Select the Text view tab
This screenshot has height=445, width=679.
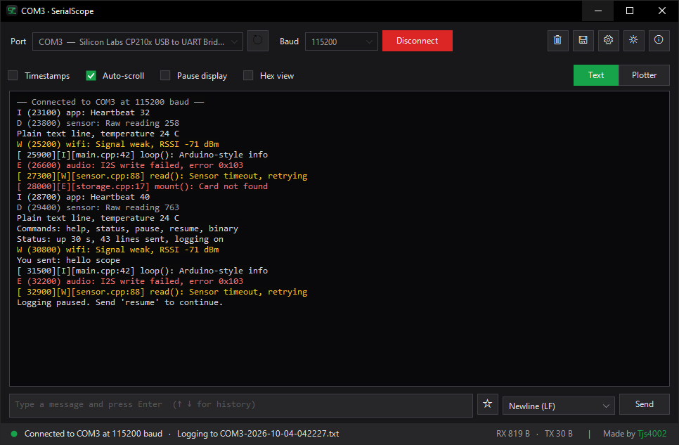[596, 75]
